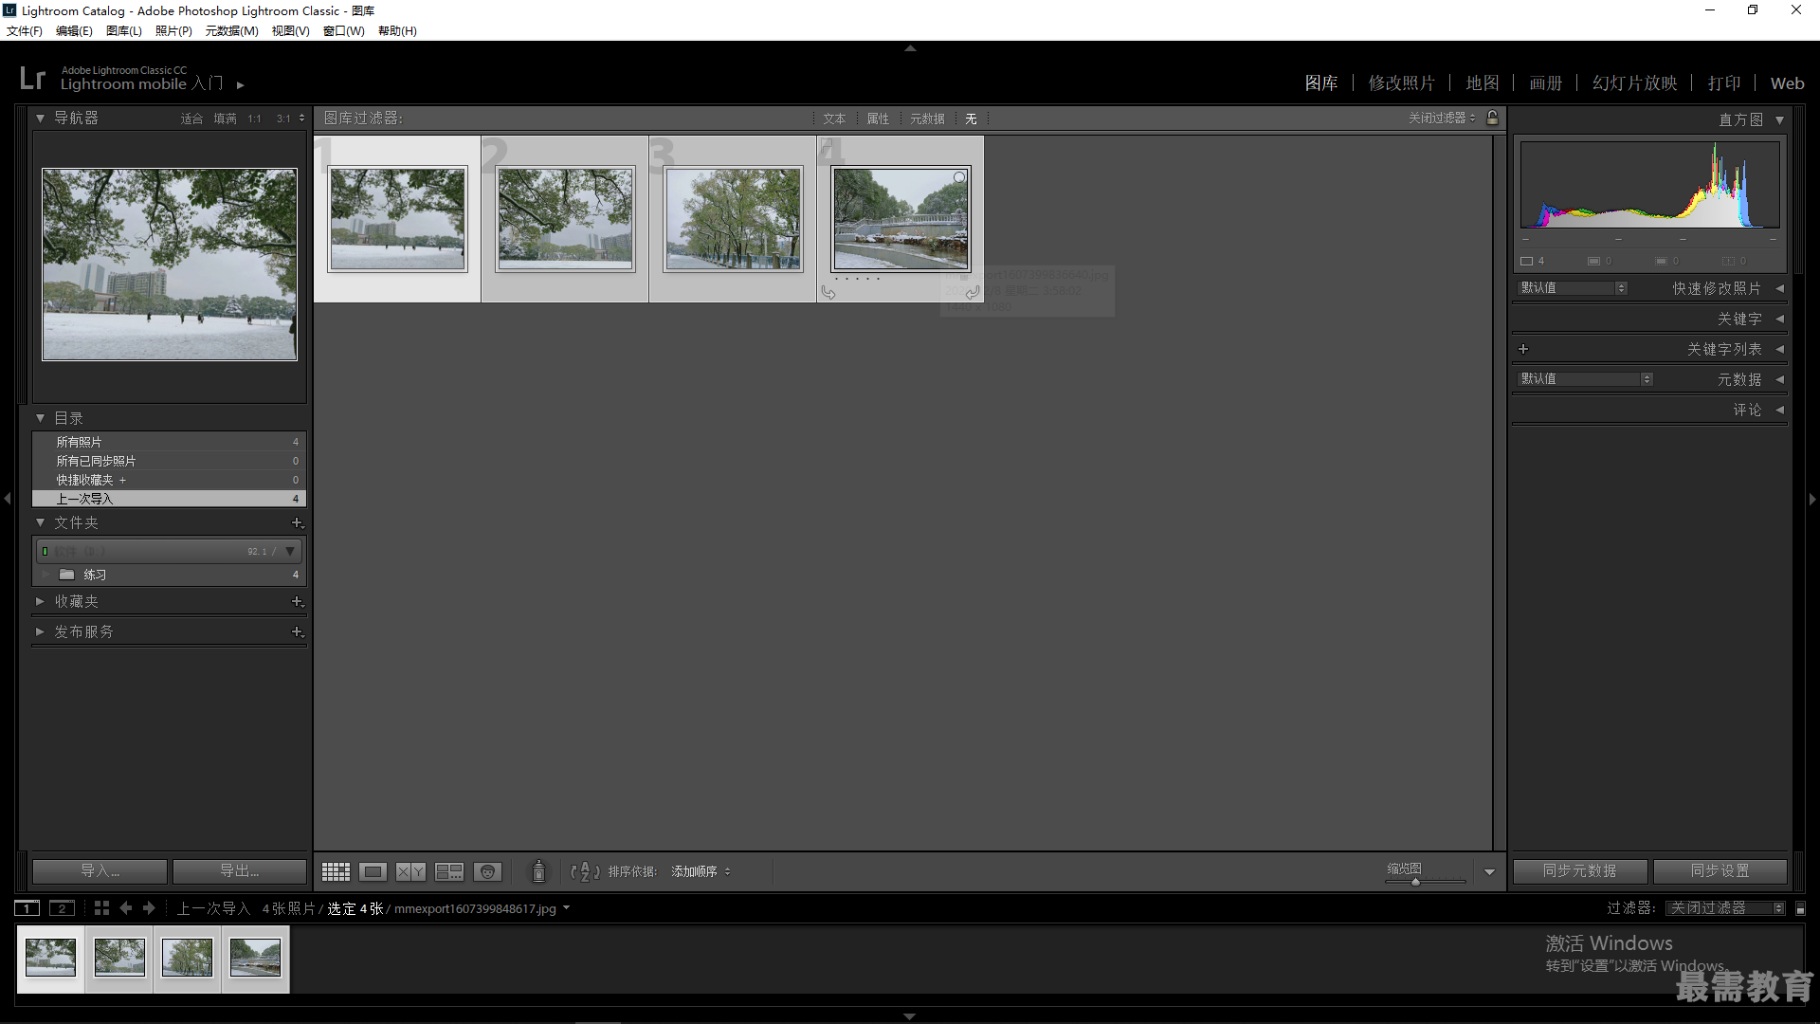This screenshot has height=1024, width=1820.
Task: Click the 同步设置 button
Action: pyautogui.click(x=1720, y=870)
